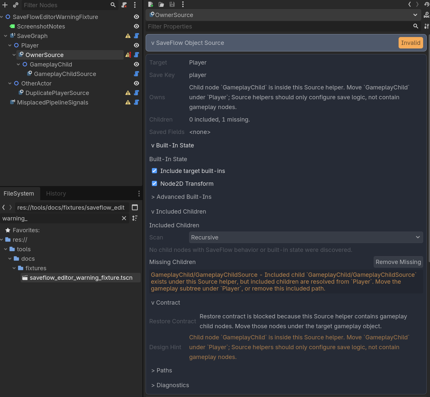
Task: Focus the Filter Nodes field
Action: (x=65, y=5)
